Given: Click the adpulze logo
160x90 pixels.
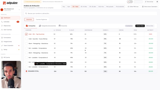Looking at the screenshot, I should 10,3.
